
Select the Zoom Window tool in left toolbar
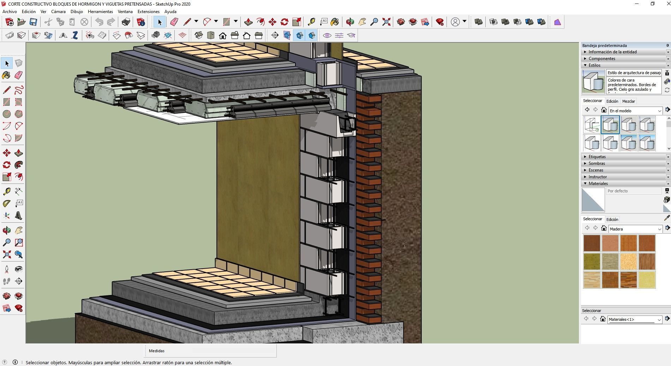point(19,242)
